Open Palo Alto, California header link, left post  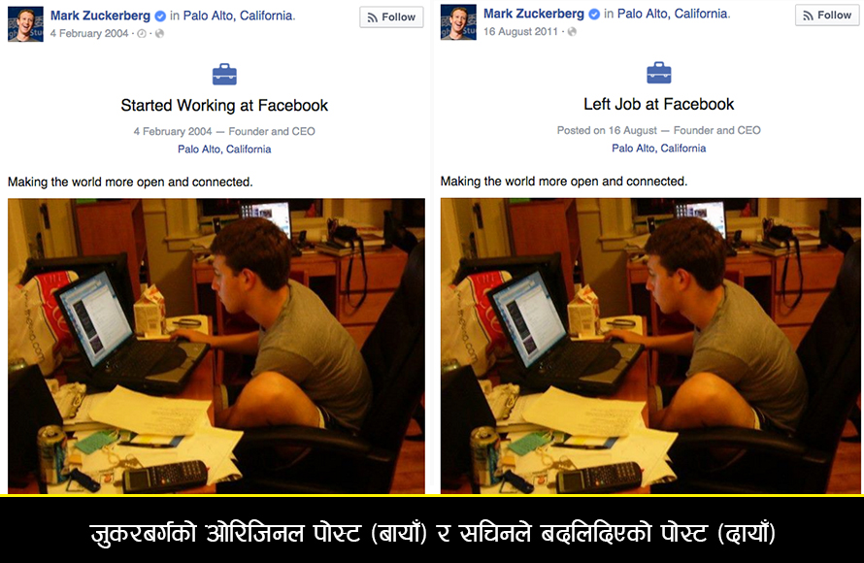239,16
